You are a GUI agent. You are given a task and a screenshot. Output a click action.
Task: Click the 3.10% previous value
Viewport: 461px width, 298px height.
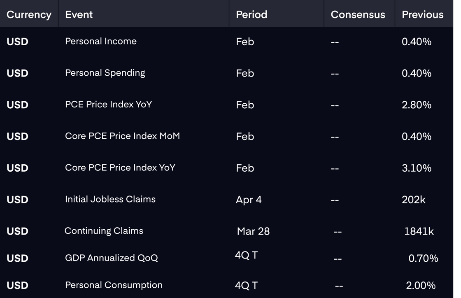click(417, 168)
